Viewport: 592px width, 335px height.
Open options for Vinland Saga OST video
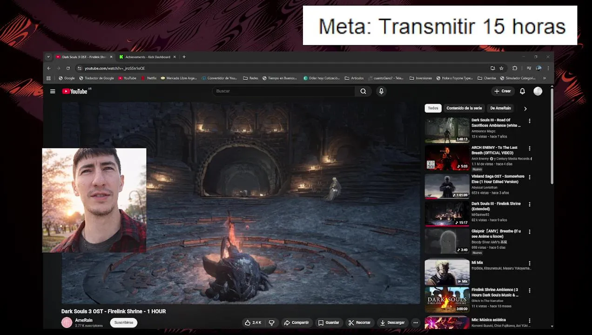[529, 177]
